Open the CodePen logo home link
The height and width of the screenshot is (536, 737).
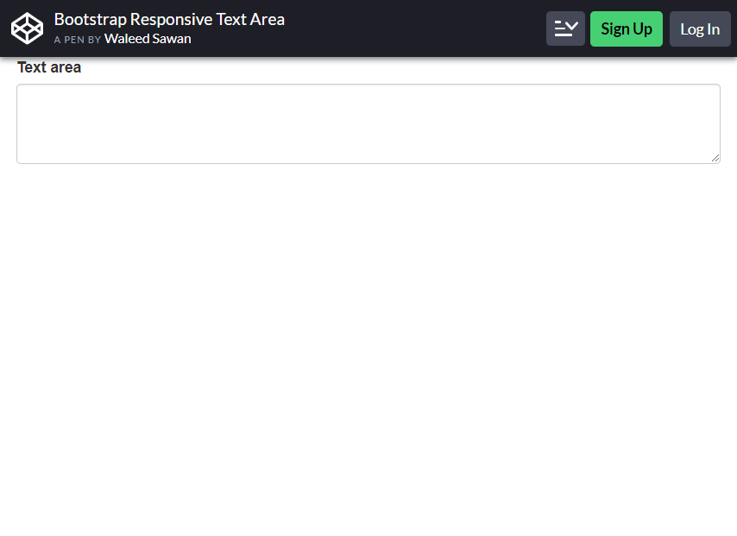pos(28,28)
